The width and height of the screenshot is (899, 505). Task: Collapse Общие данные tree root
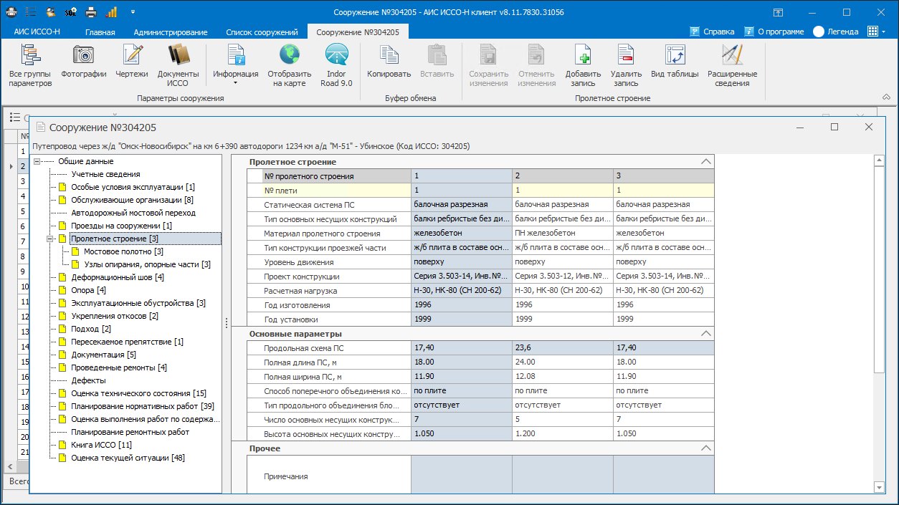(37, 161)
